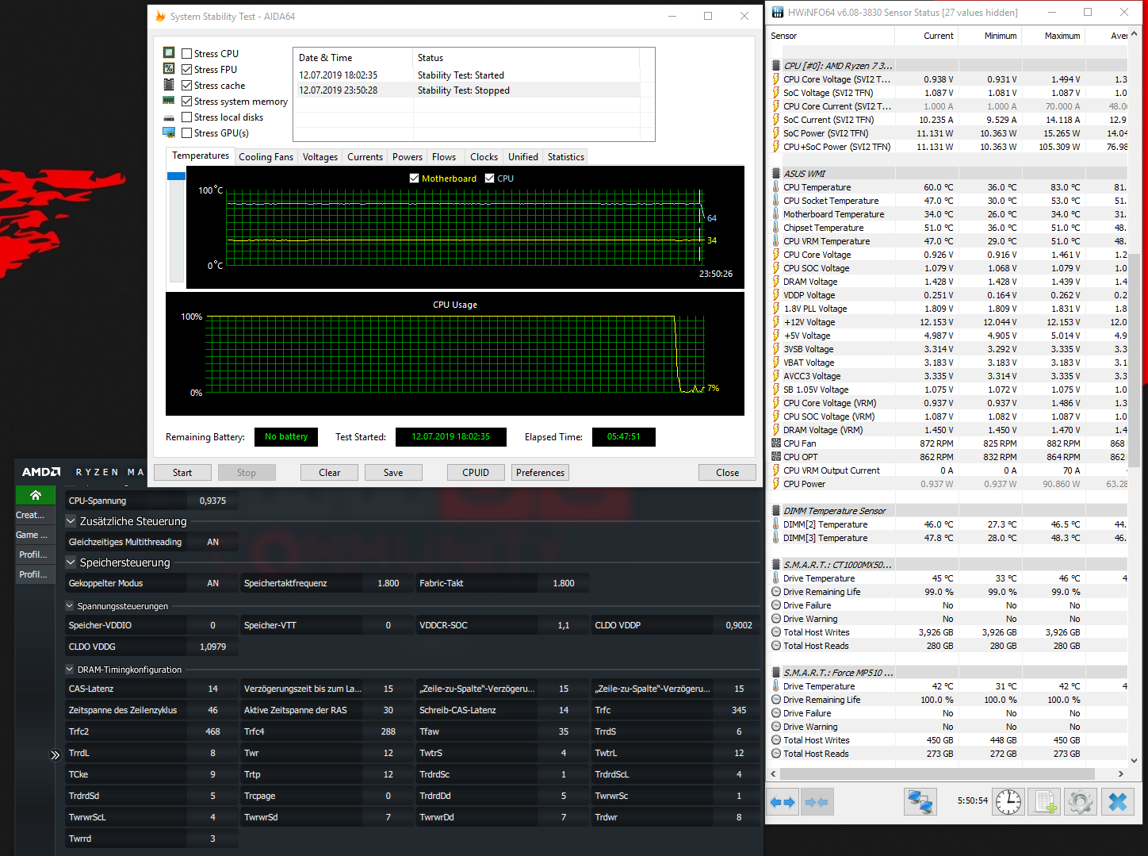Collapse the Zusätzliche Steuerung section
The image size is (1148, 856).
tap(71, 521)
